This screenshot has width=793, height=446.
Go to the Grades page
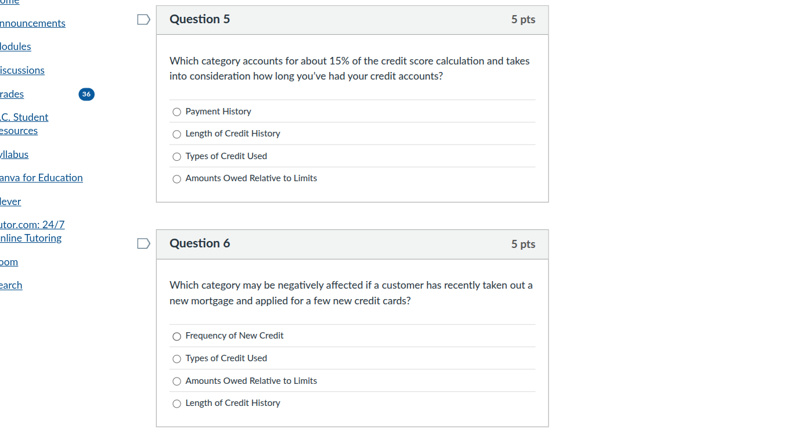coord(12,94)
